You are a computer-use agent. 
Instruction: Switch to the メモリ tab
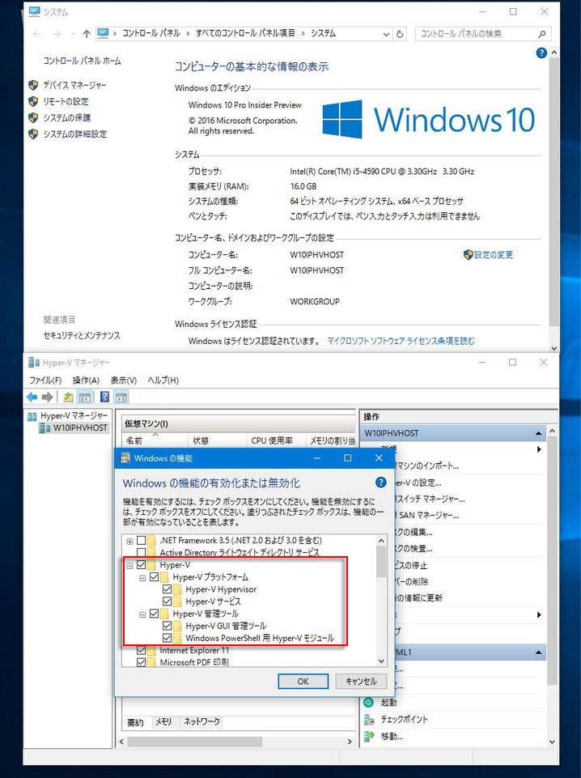click(163, 722)
